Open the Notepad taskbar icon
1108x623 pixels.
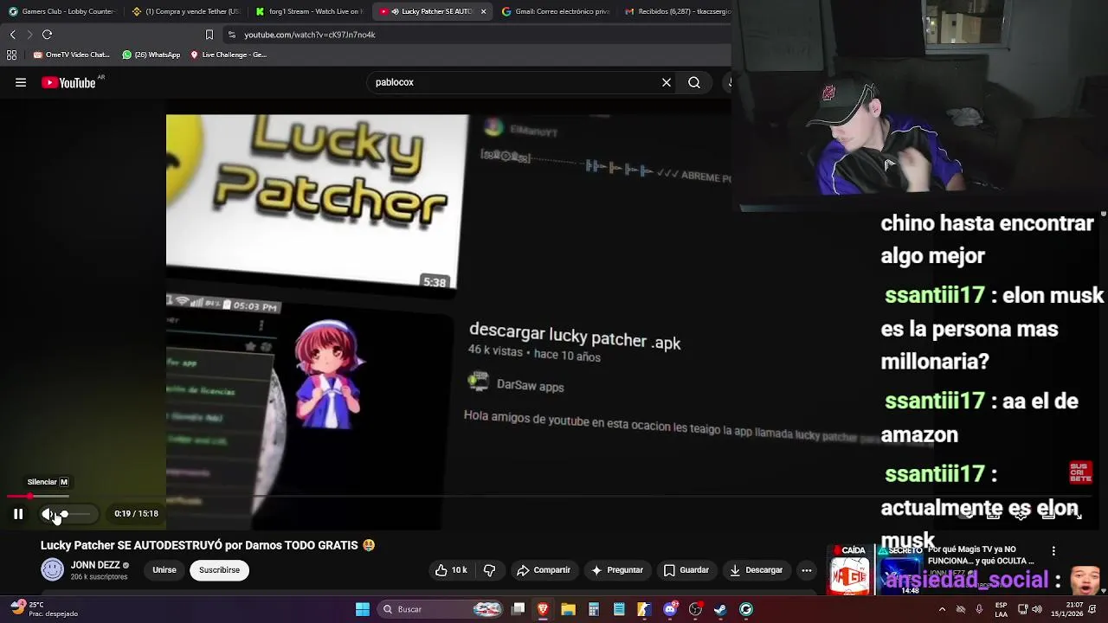tap(619, 609)
